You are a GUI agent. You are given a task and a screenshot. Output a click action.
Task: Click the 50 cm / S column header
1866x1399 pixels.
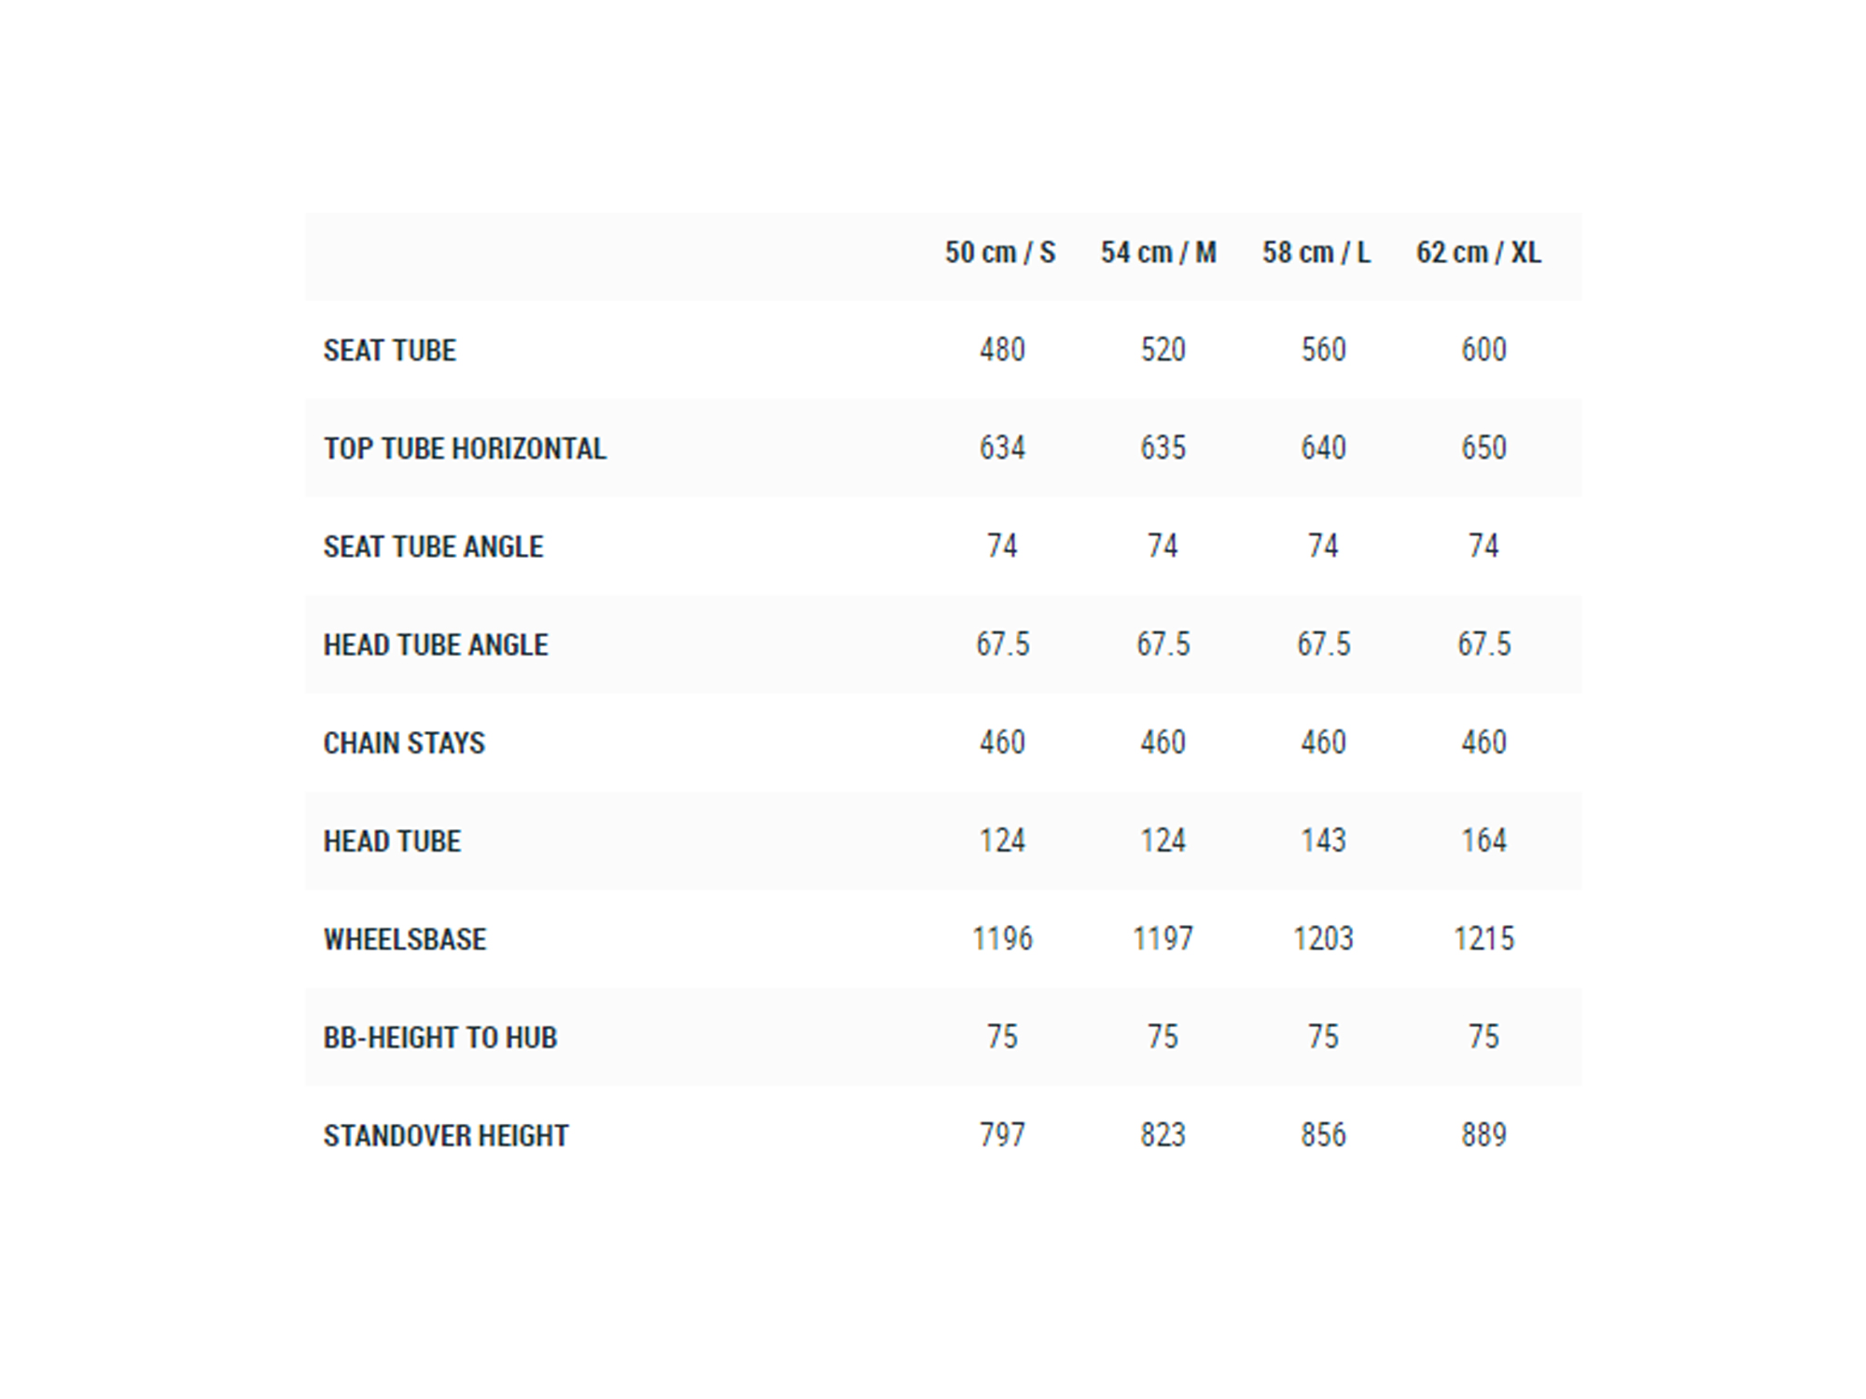coord(1000,253)
